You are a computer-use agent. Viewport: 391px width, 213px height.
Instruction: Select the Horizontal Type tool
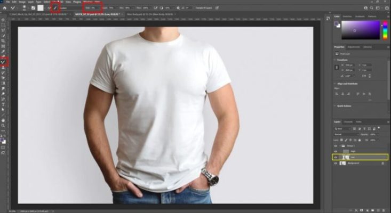[x=3, y=104]
